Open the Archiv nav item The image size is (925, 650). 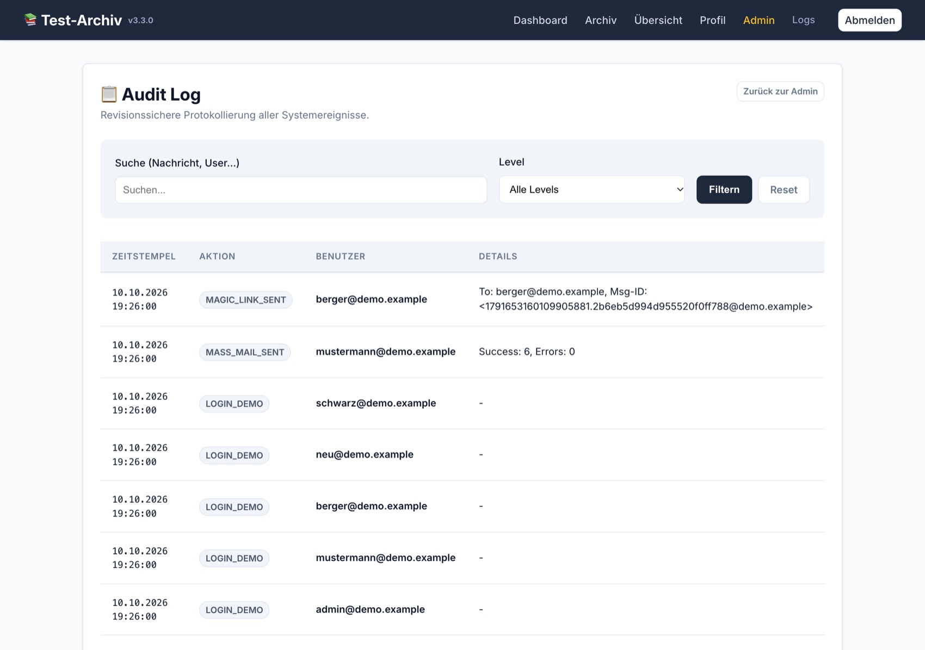click(x=601, y=20)
